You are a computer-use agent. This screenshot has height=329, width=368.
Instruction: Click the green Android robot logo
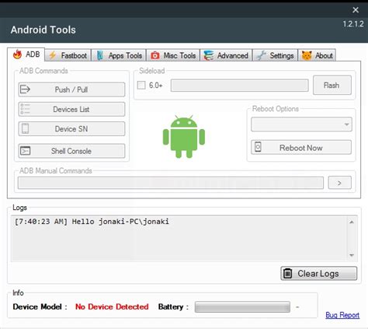184,137
